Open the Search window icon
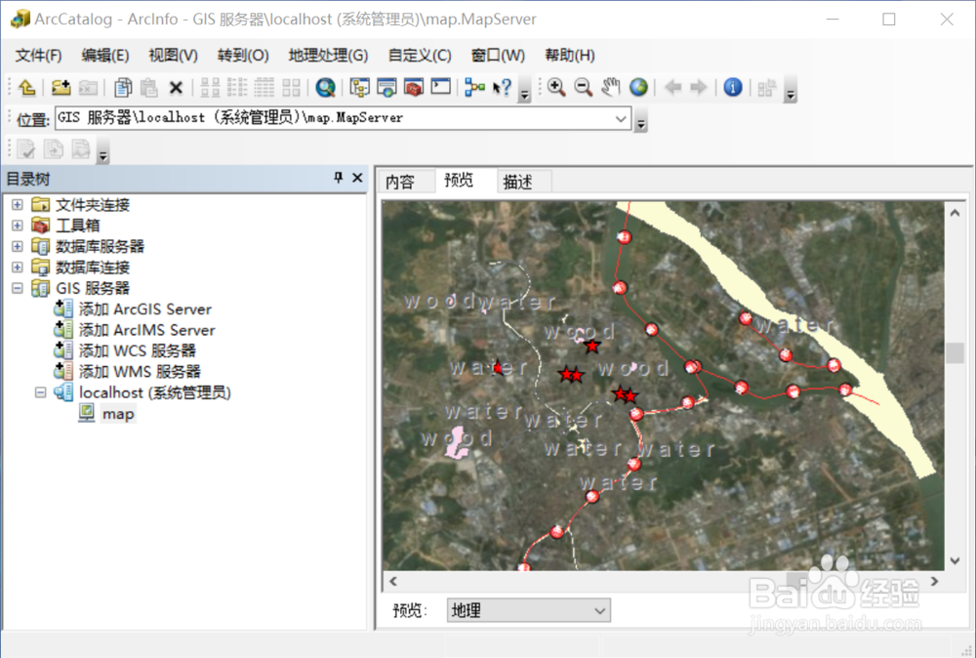Screen dimensions: 976x658 [x=386, y=88]
